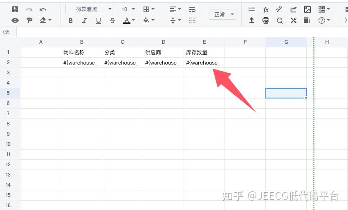348x210 pixels.
Task: Select #{warehouse_ cell in column B
Action: tap(82, 63)
